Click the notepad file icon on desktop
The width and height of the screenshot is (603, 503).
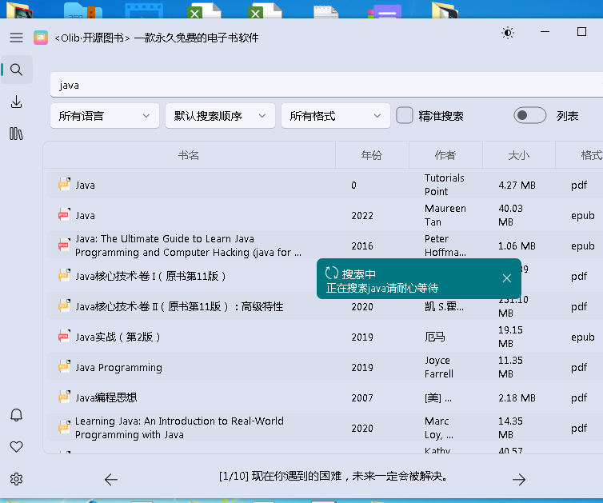[325, 11]
